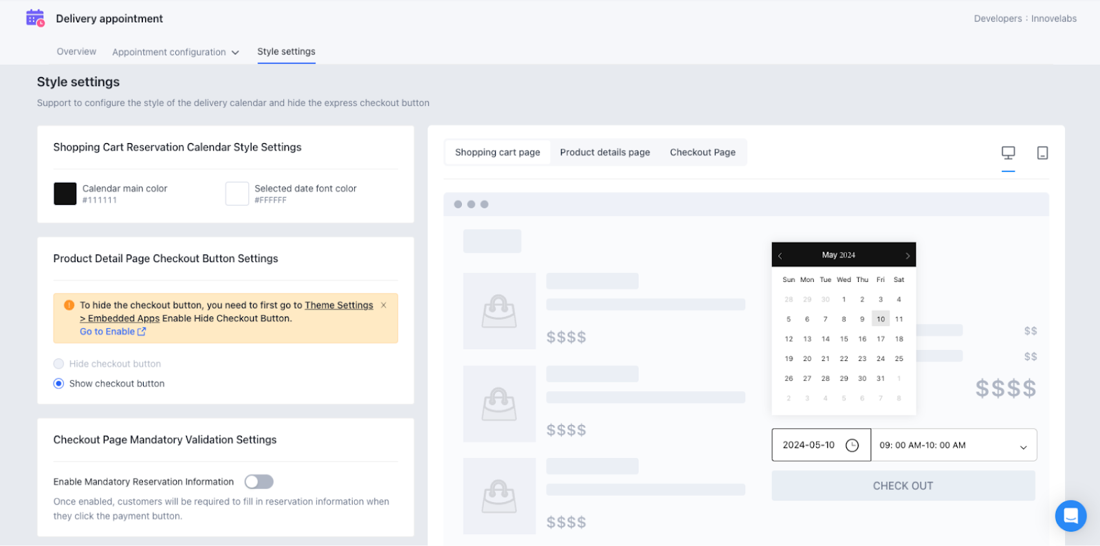Open the Overview tab

pyautogui.click(x=76, y=52)
